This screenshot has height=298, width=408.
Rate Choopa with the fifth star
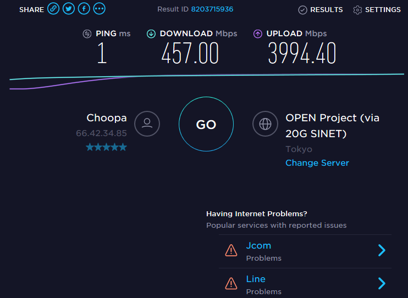click(123, 147)
